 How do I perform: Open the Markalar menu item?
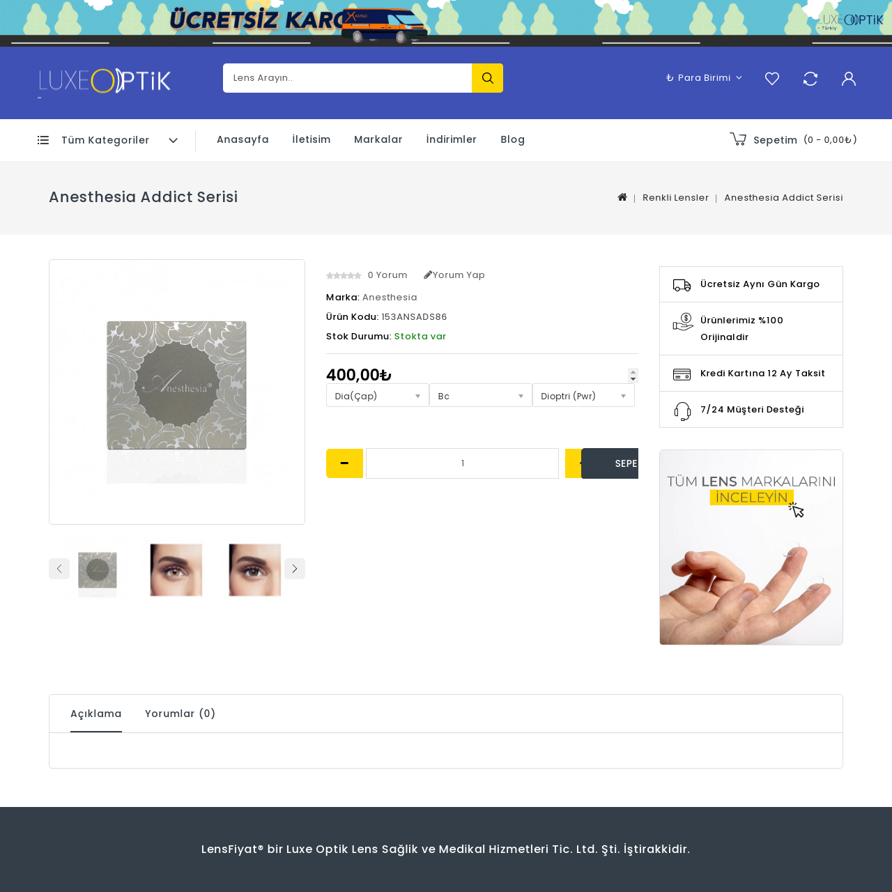tap(378, 139)
